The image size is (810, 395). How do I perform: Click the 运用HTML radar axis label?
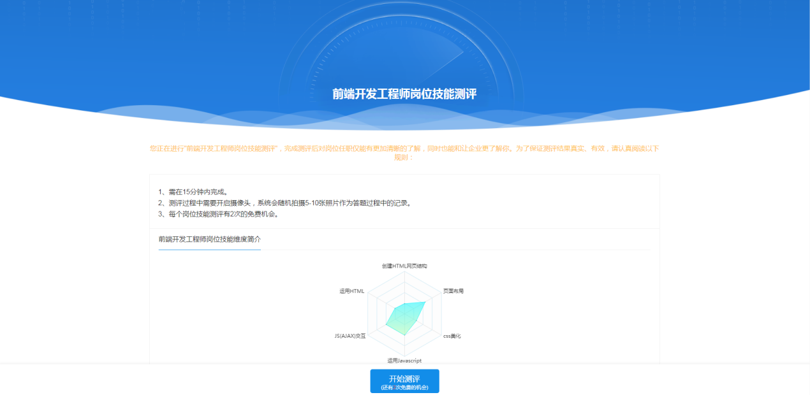click(352, 291)
